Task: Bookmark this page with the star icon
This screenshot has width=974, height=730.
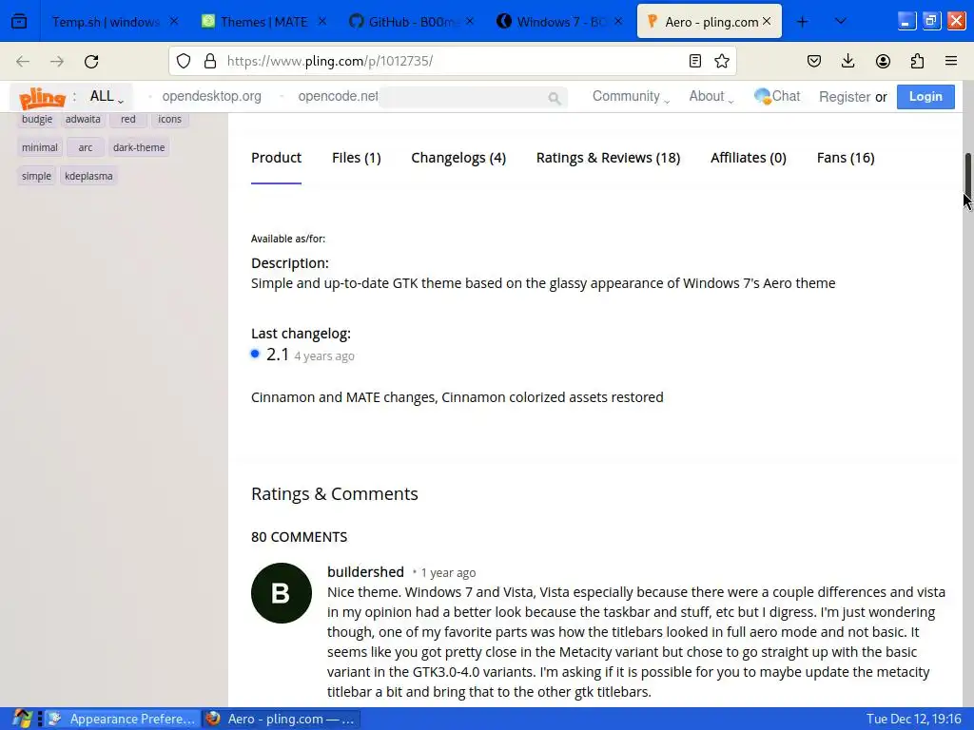Action: pyautogui.click(x=721, y=61)
